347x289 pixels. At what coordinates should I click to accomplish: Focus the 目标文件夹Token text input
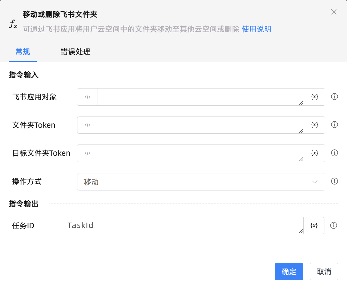click(201, 153)
